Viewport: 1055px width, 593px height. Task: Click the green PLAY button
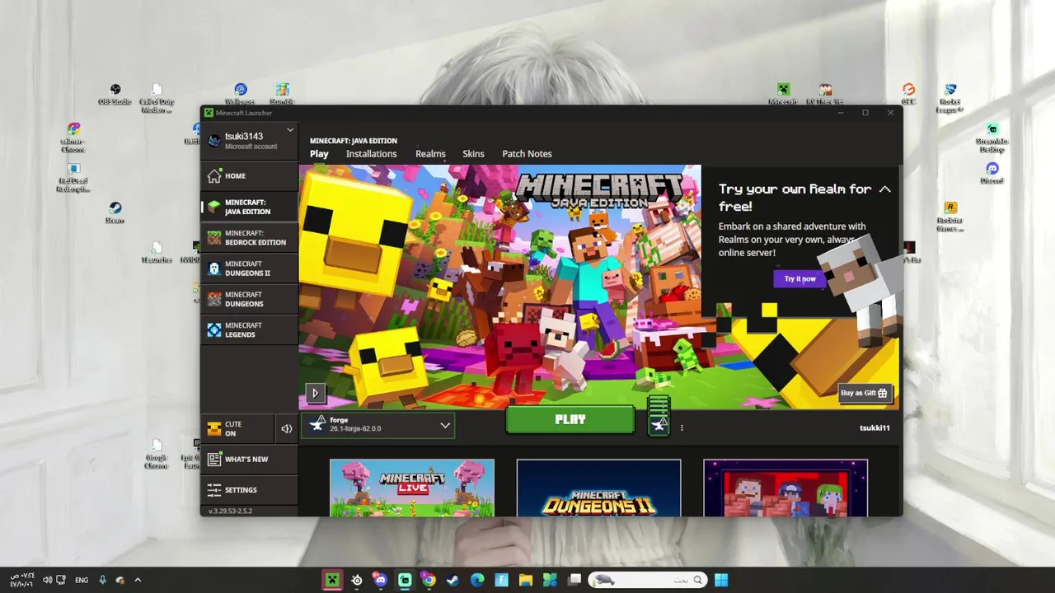coord(570,419)
